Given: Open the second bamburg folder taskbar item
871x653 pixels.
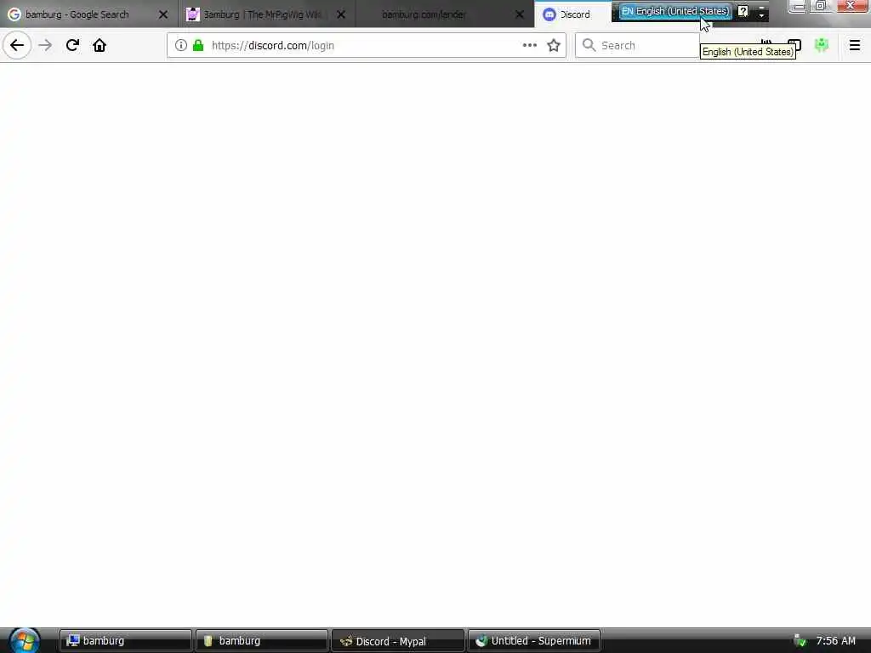Looking at the screenshot, I should click(x=262, y=641).
